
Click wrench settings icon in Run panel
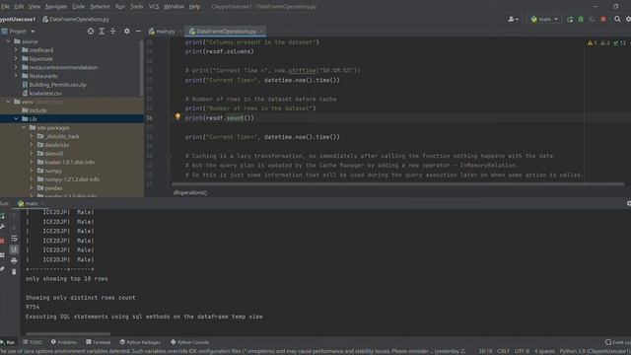[3, 227]
